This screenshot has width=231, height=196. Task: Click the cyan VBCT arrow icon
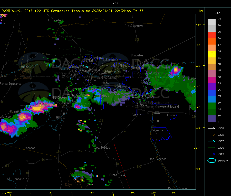coord(211,141)
